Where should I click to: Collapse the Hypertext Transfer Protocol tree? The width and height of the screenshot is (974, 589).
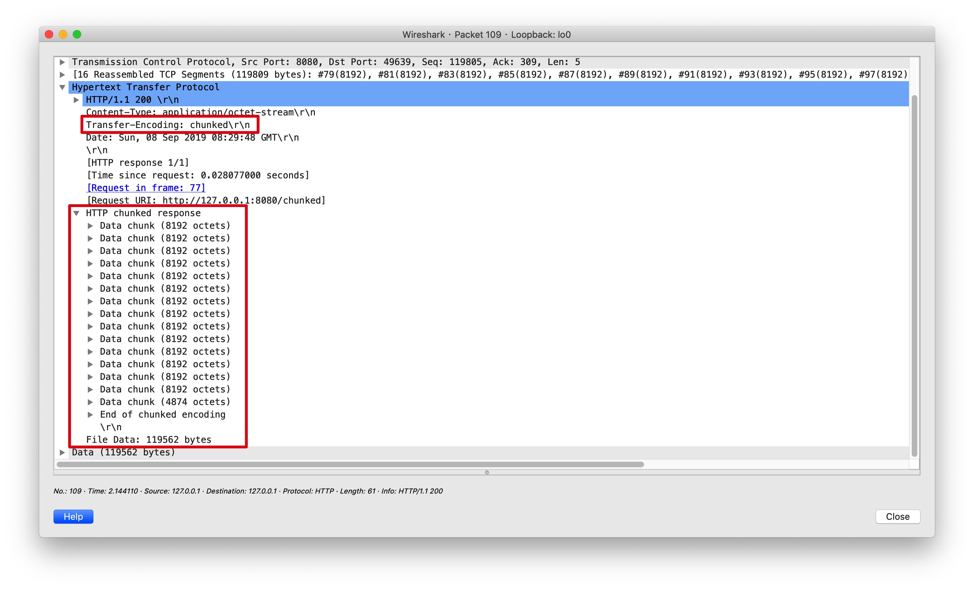62,87
